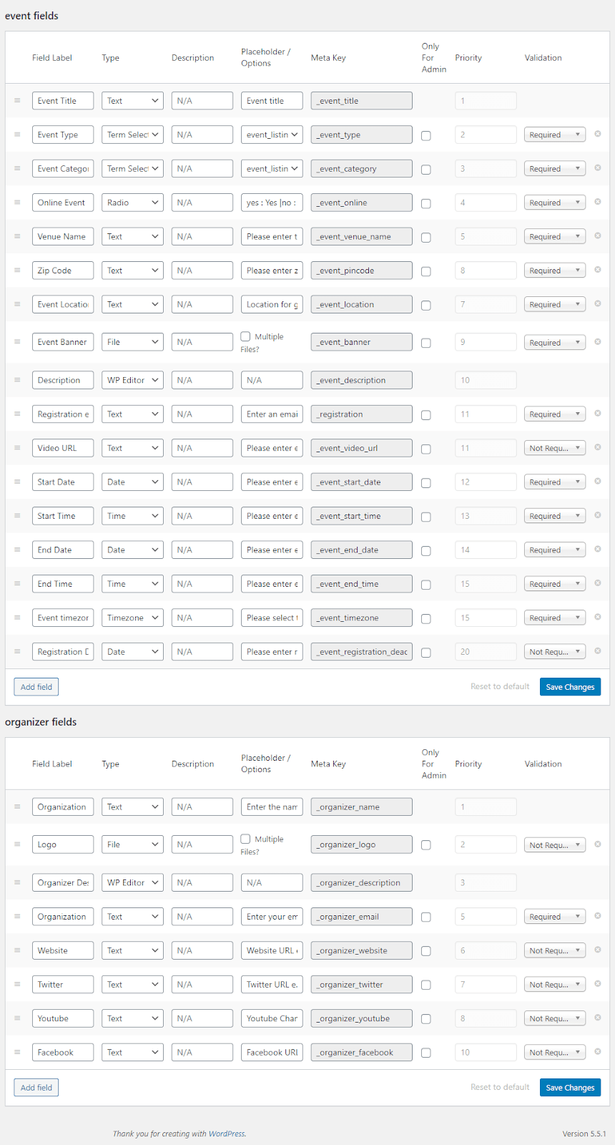Image resolution: width=615 pixels, height=1145 pixels.
Task: Click drag handle of Website row
Action: coord(17,950)
